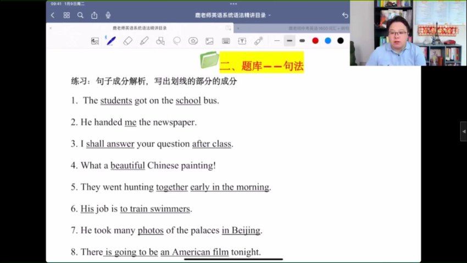Click the green folder icon beside heading
Image resolution: width=467 pixels, height=263 pixels.
[x=209, y=59]
